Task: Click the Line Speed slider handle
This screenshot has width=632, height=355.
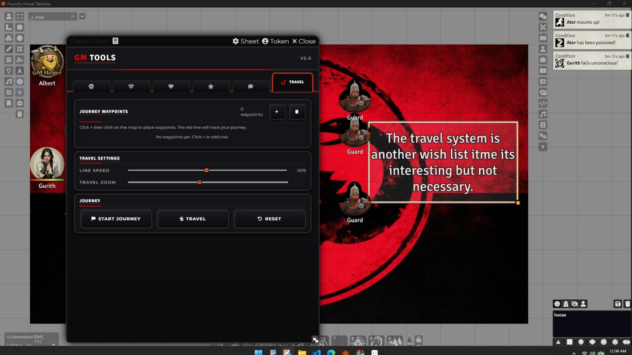Action: click(206, 171)
